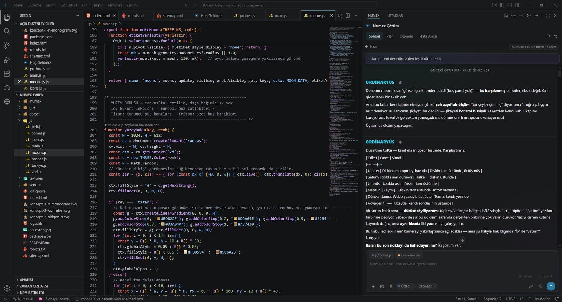Screen dimensions: 562x302
Task: Click the 'Numex: yuzeyDoku hakkında sor' code lens
Action: tap(133, 125)
